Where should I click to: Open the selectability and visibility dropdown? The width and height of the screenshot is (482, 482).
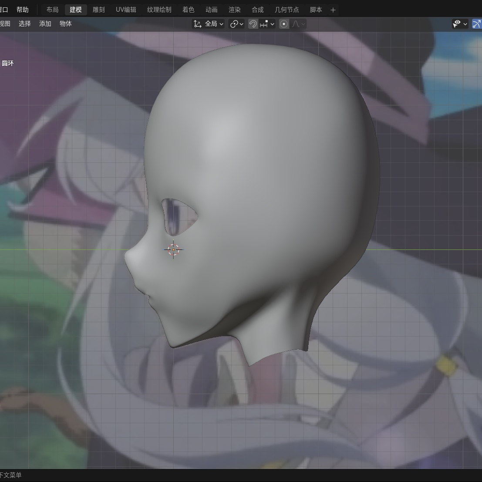460,24
